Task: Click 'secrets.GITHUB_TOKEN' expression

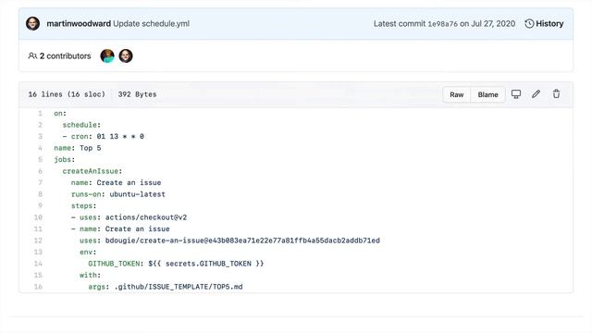Action: (x=208, y=264)
